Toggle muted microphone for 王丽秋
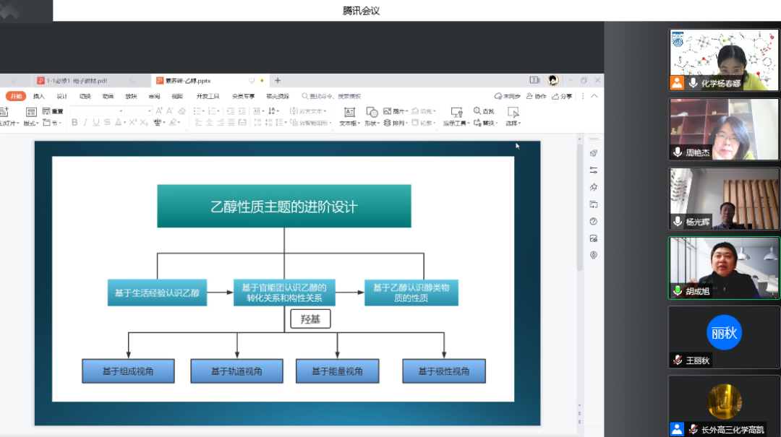This screenshot has width=781, height=437. tap(678, 360)
